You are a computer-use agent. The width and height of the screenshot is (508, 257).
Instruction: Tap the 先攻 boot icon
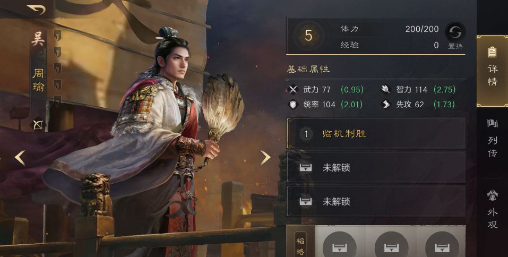tap(385, 105)
